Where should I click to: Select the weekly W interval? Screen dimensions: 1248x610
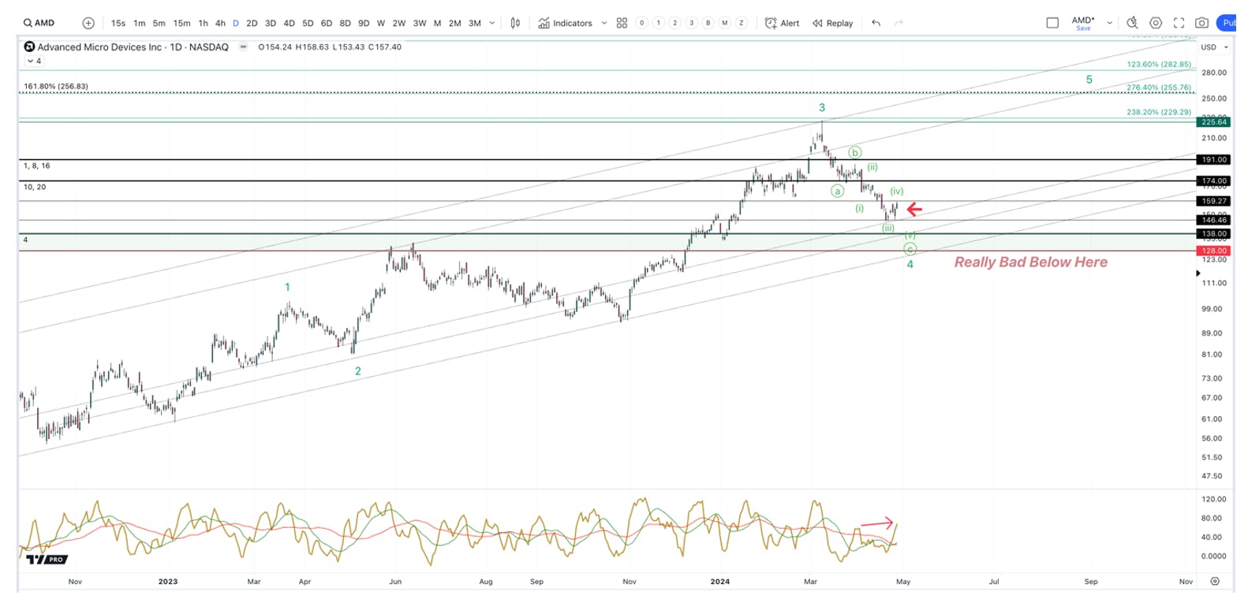381,23
